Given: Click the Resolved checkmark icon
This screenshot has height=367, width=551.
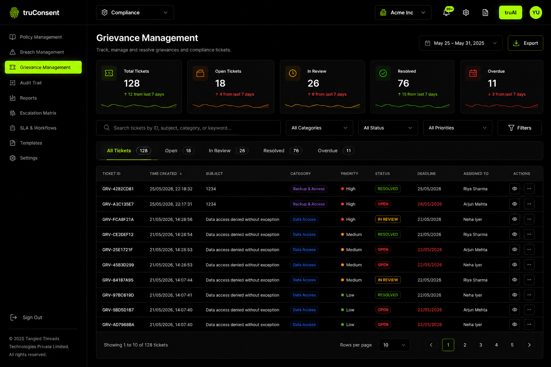Looking at the screenshot, I should (x=383, y=73).
